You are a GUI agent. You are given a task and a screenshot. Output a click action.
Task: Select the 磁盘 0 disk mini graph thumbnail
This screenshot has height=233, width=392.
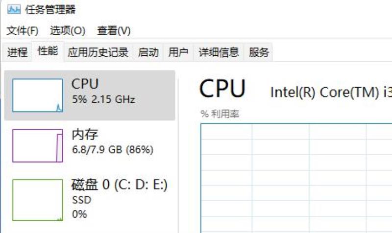point(38,200)
